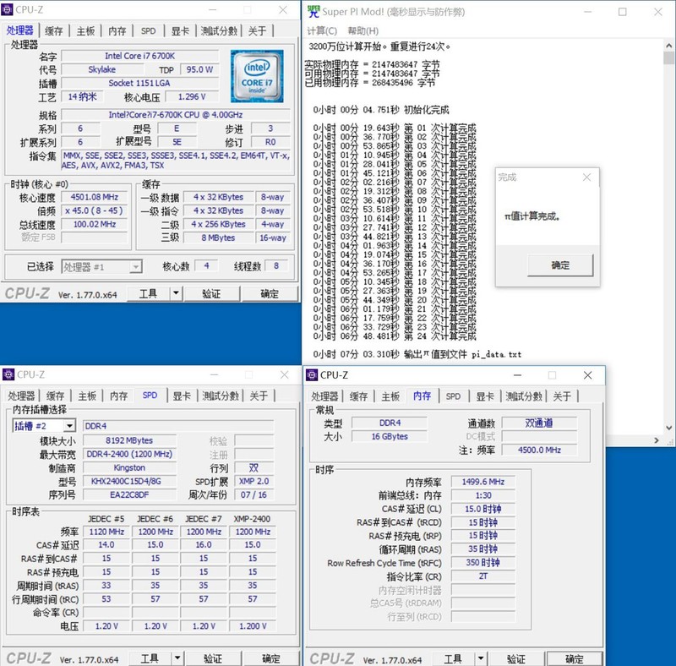The width and height of the screenshot is (676, 666).
Task: Click the DDR4-2400 (1200 MHz) bandwidth field
Action: point(129,454)
